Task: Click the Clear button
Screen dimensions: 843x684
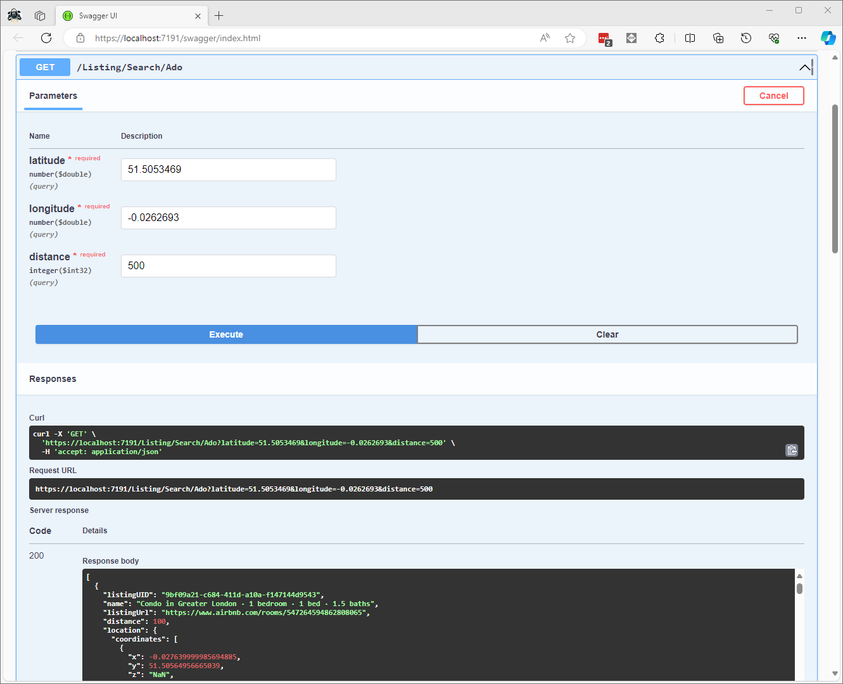Action: pos(607,334)
